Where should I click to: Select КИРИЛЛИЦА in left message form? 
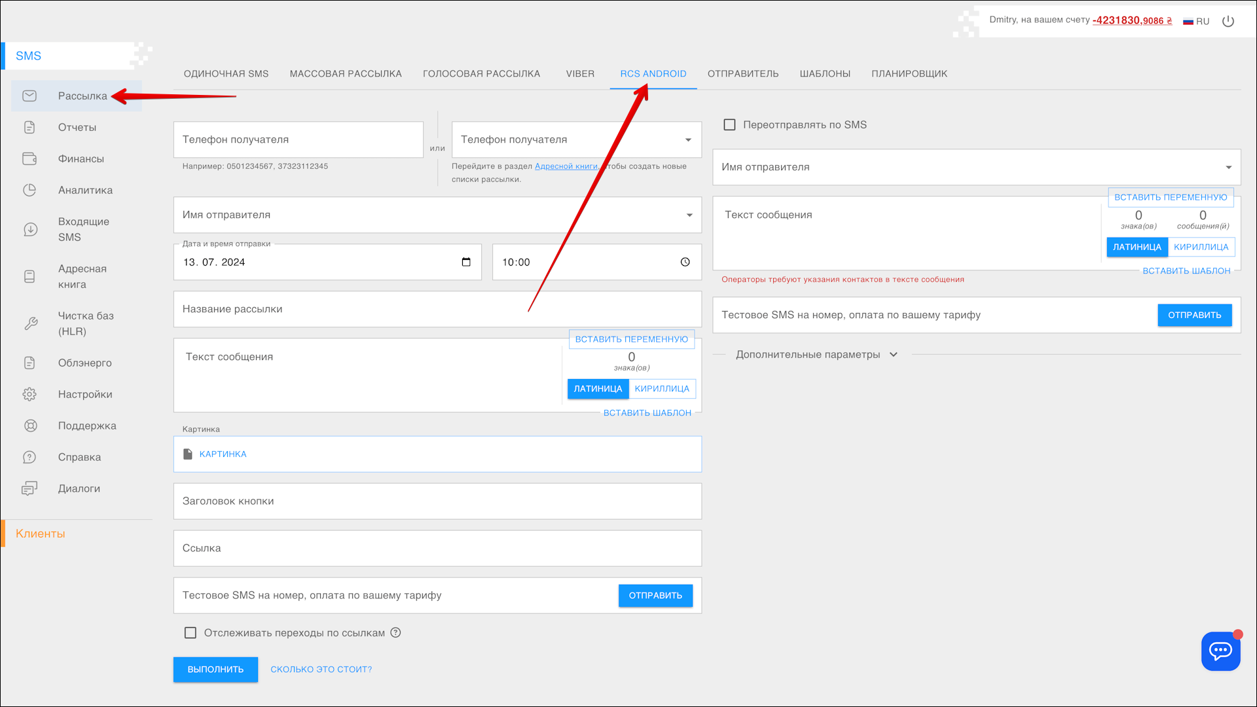coord(662,388)
